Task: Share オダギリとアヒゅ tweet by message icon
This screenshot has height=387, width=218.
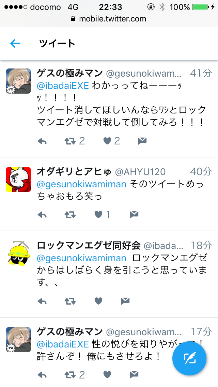Action: [134, 215]
